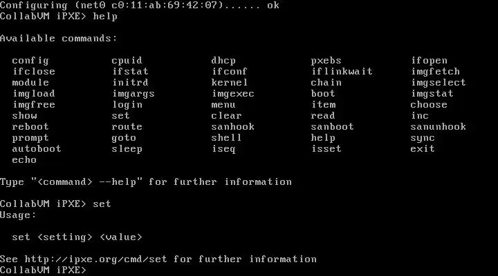The image size is (498, 276).
Task: Click the 'imgfetch' command entry
Action: coord(436,72)
